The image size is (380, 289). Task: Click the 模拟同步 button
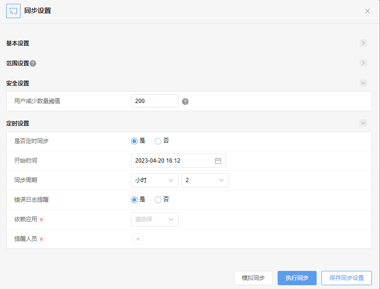253,278
